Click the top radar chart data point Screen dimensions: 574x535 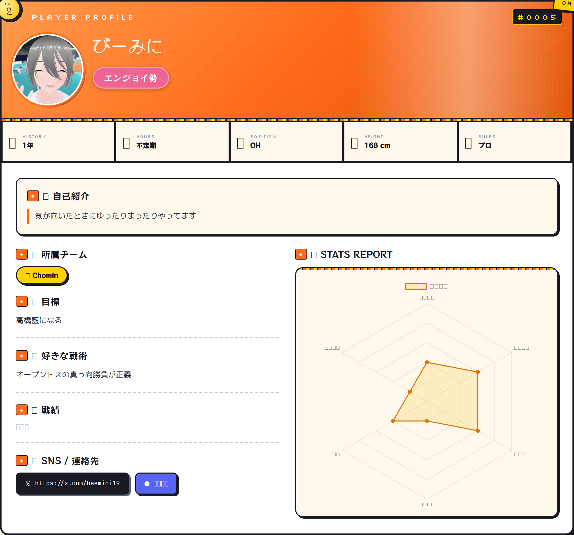pyautogui.click(x=427, y=362)
